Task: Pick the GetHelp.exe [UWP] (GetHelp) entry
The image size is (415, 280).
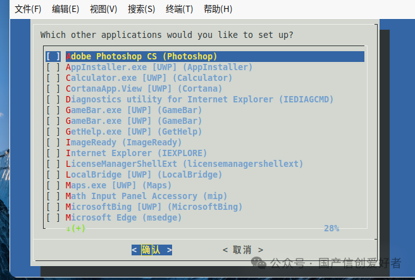Action: pyautogui.click(x=133, y=131)
